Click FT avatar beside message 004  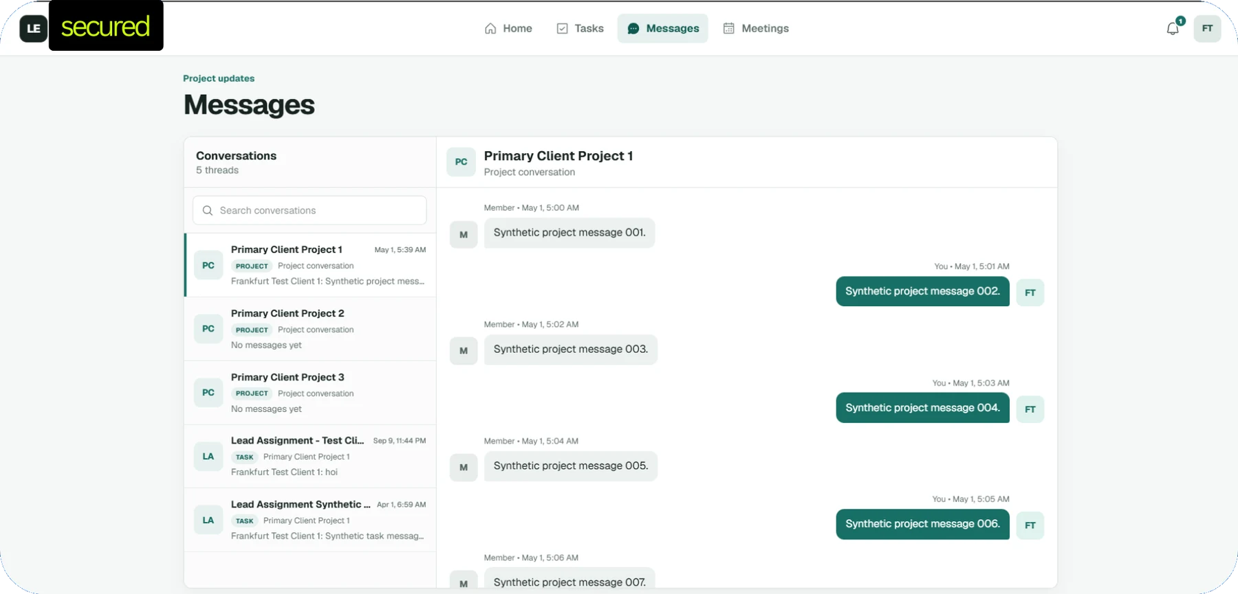(1030, 409)
